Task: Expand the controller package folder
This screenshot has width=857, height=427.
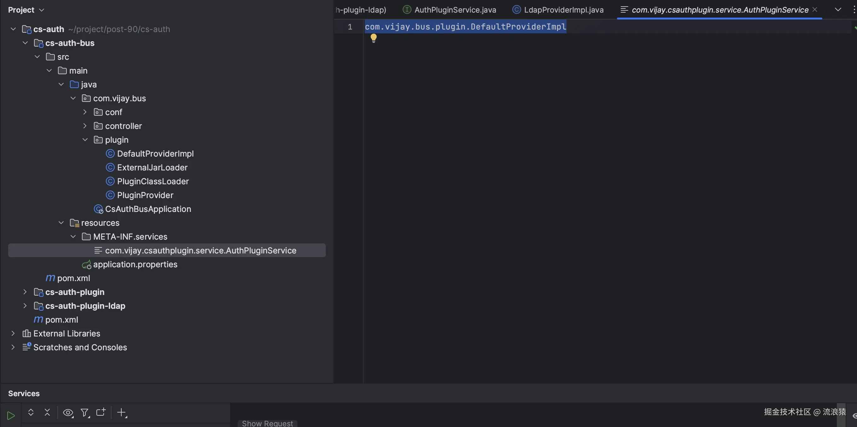Action: tap(85, 126)
